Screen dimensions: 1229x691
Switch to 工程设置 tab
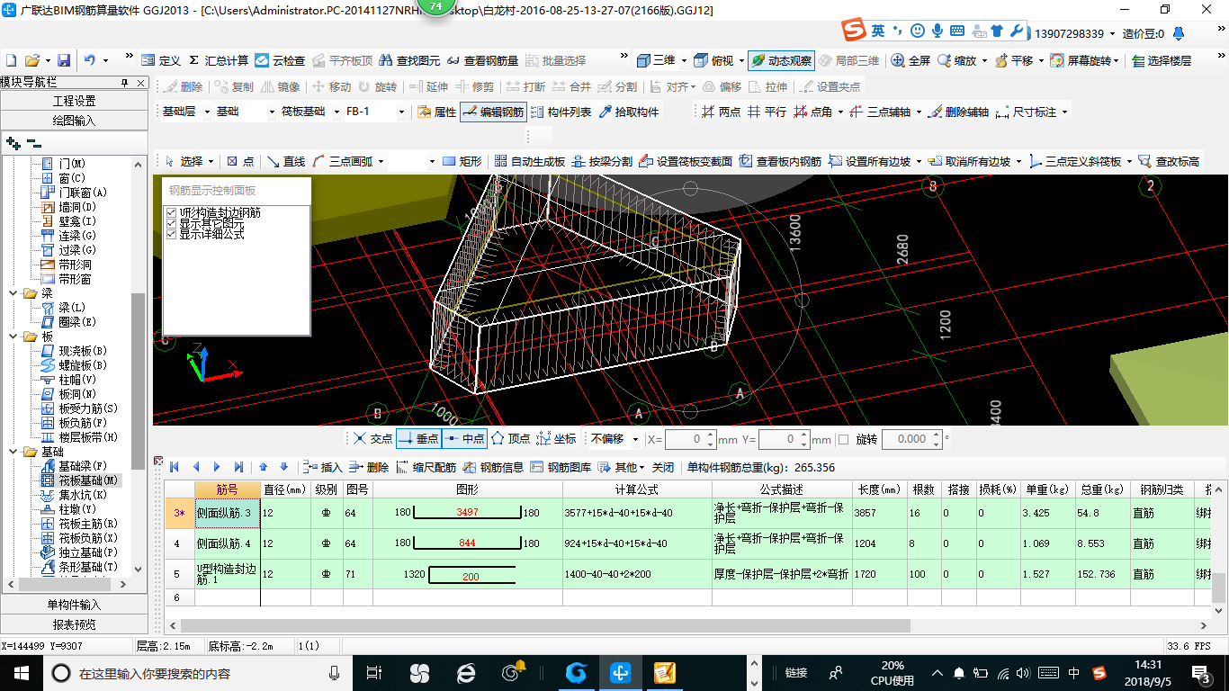click(x=74, y=101)
